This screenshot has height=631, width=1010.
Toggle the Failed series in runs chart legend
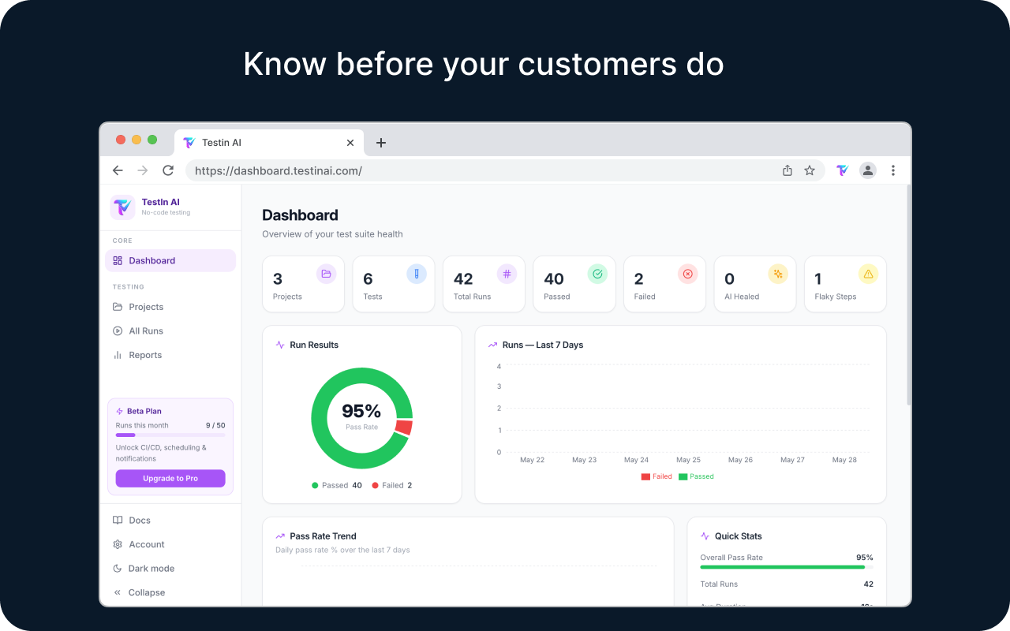click(x=656, y=476)
